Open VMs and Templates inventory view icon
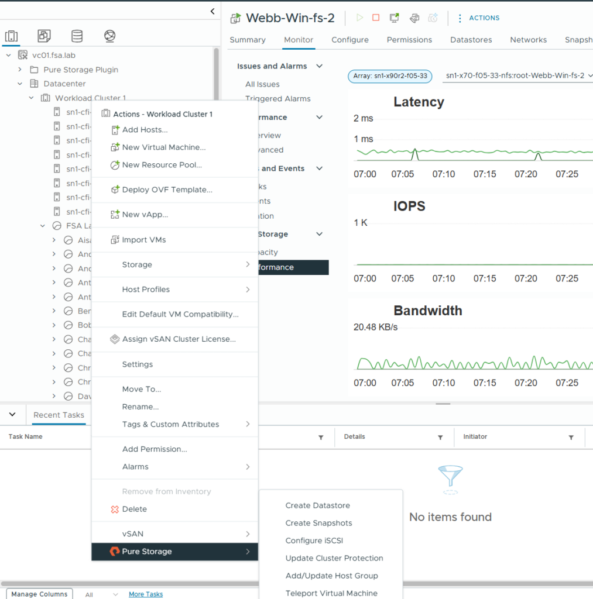Screen dimensions: 593x599 [x=44, y=36]
